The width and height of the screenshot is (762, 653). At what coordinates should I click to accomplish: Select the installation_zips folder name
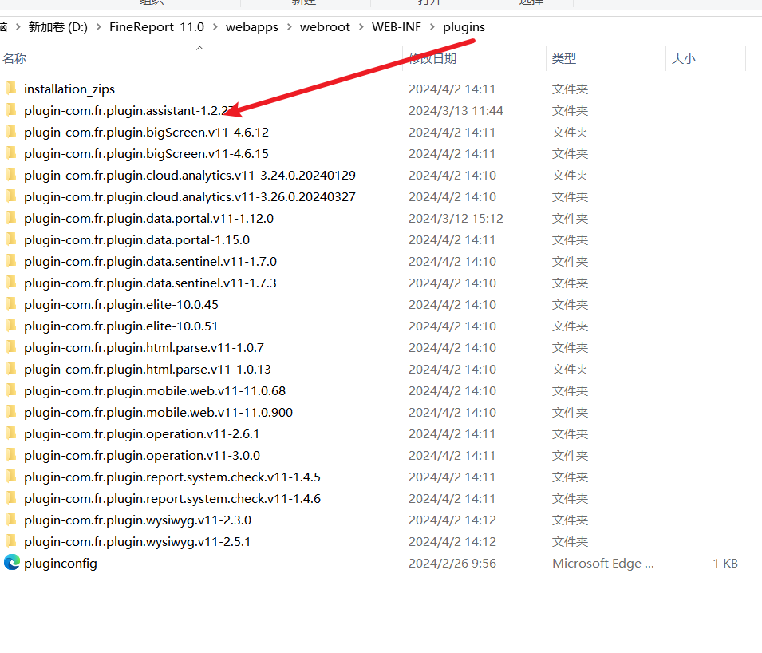pyautogui.click(x=69, y=89)
